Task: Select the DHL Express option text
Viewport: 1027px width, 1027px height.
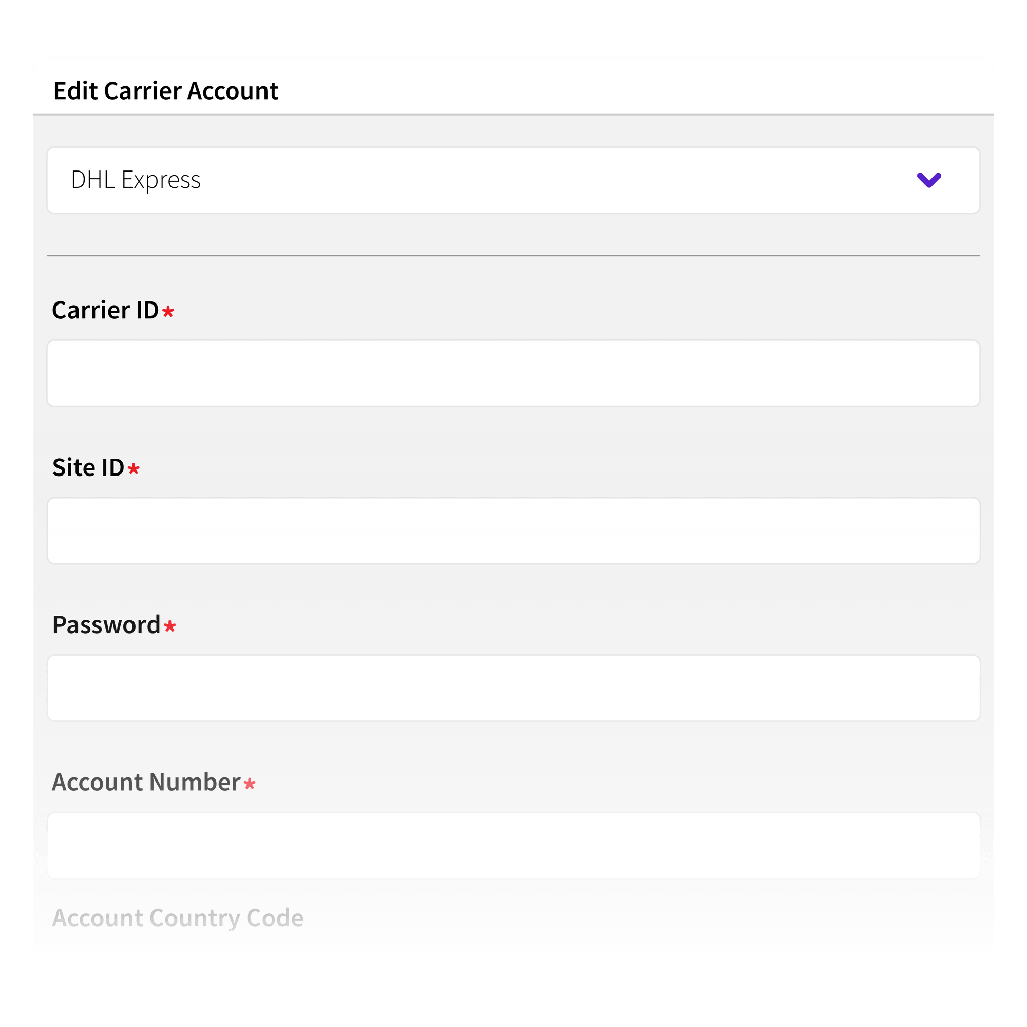Action: click(136, 180)
